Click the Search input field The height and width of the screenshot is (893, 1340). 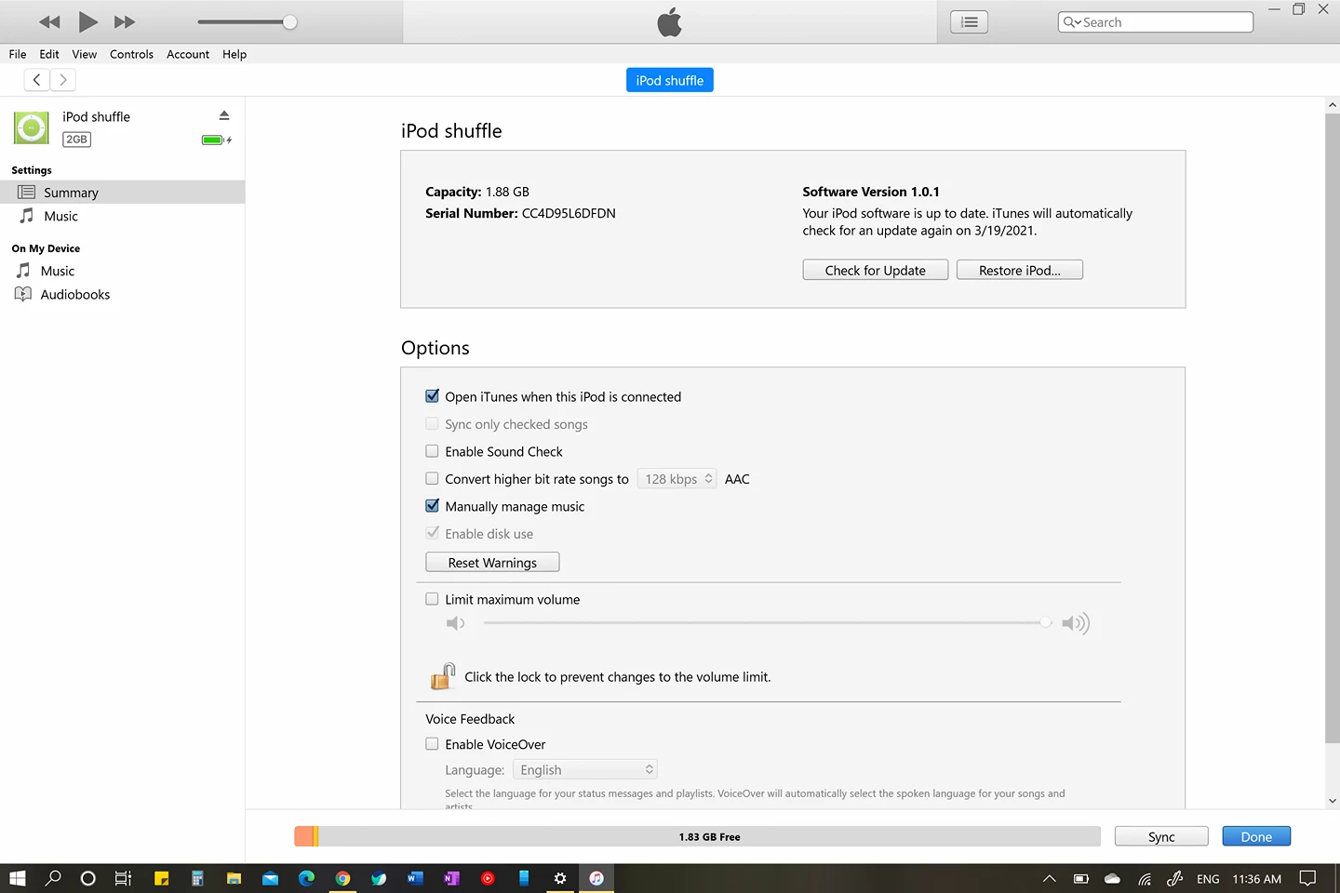coord(1156,22)
